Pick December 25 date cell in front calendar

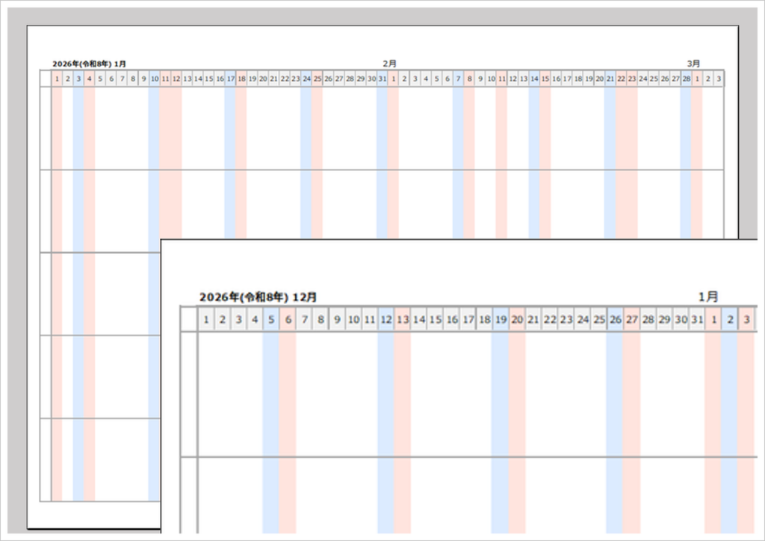point(598,320)
